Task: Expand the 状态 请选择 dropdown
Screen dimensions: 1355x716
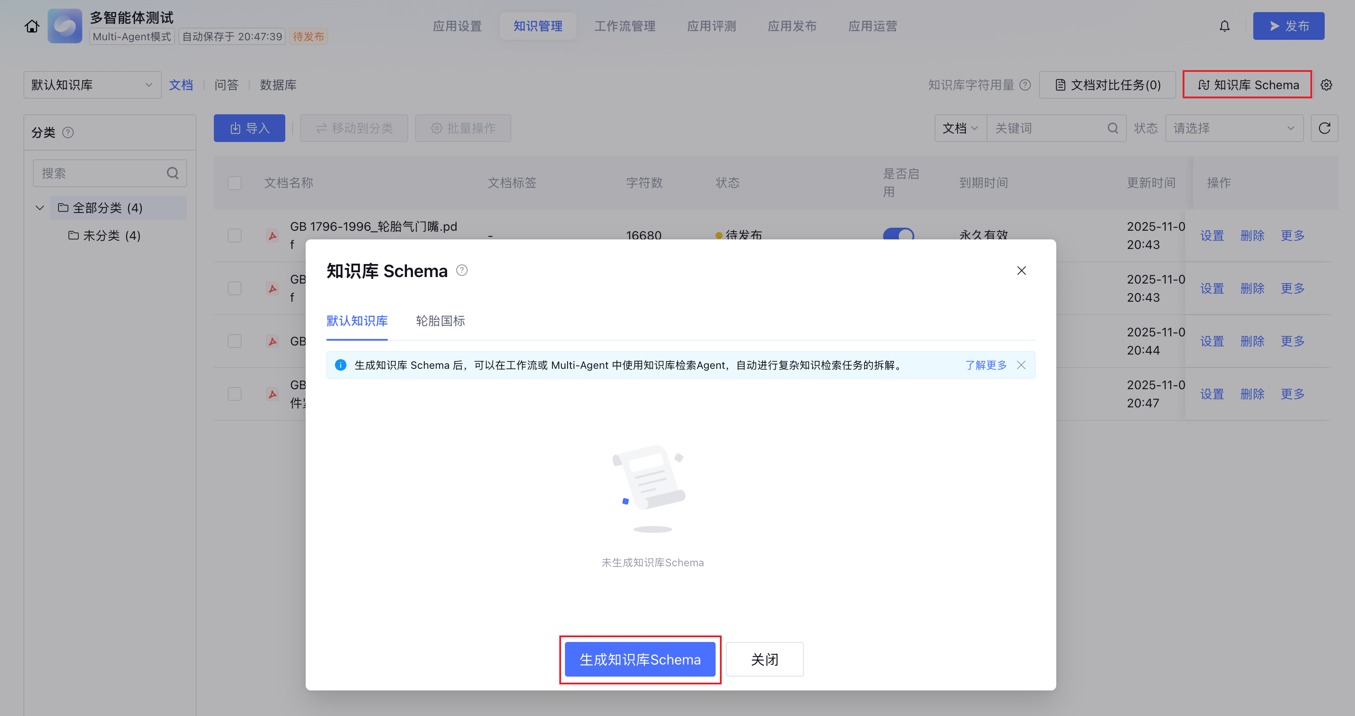Action: pos(1233,128)
